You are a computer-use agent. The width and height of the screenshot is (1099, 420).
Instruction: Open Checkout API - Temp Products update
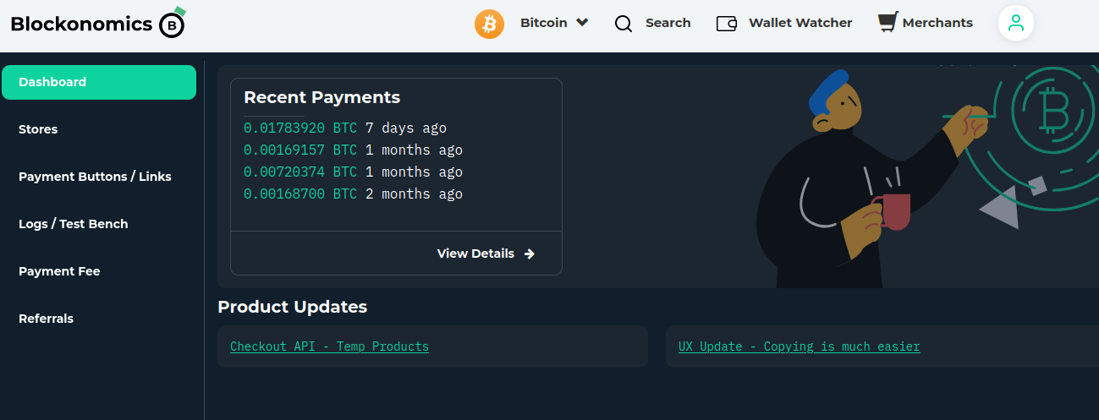tap(329, 346)
